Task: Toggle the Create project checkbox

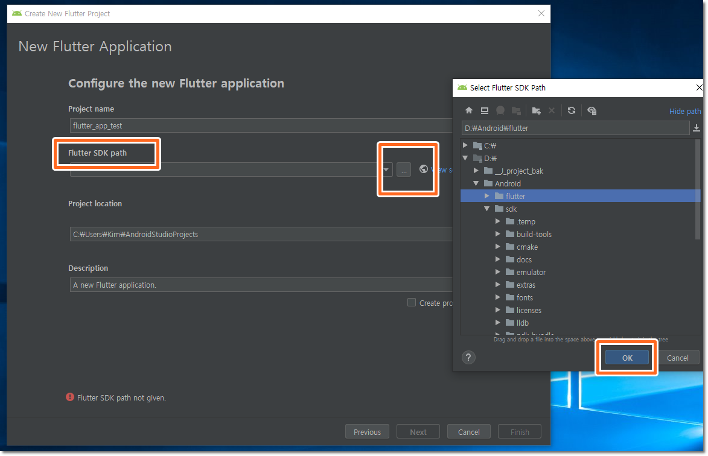Action: (x=412, y=303)
